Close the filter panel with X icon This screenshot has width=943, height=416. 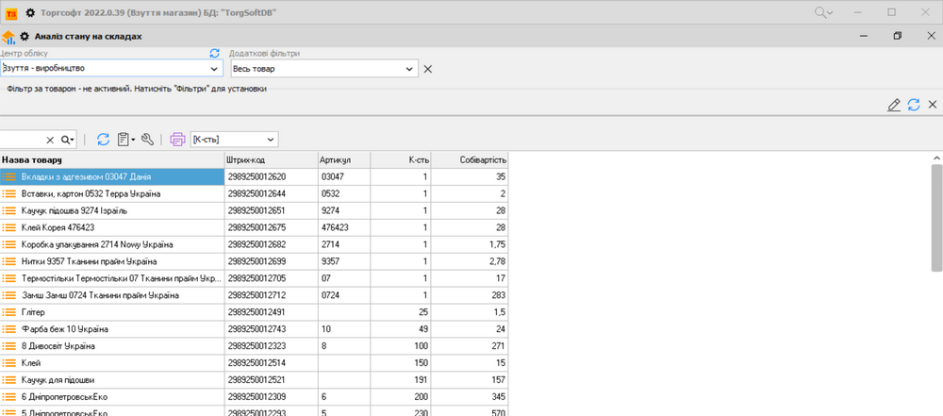pos(932,105)
